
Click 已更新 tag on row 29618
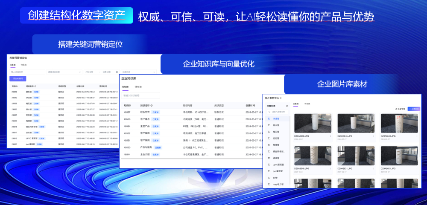[42, 127]
